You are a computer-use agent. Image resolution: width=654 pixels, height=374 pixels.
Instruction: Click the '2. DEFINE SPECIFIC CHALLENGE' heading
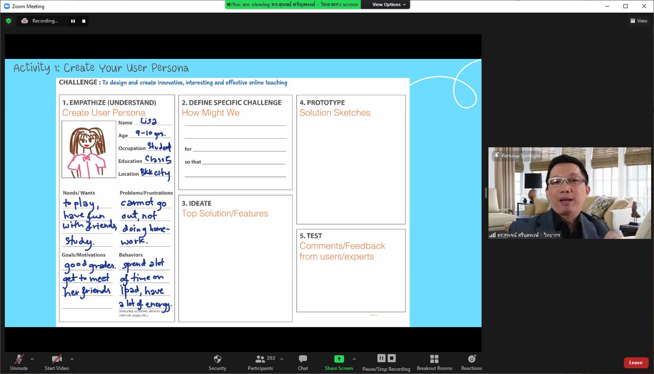(x=231, y=103)
